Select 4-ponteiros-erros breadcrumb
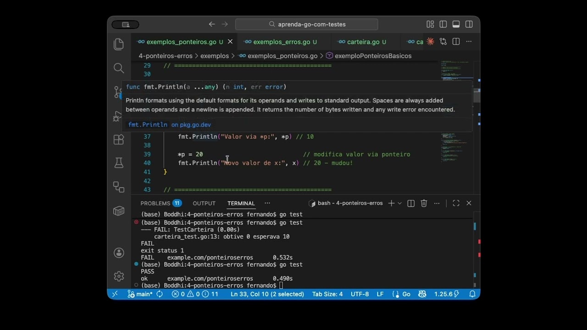This screenshot has height=330, width=587. [x=166, y=56]
